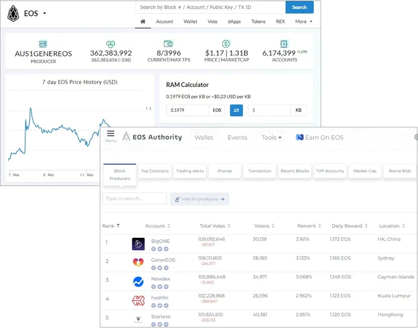Image resolution: width=418 pixels, height=328 pixels.
Task: Open Newdex Telegram icon
Action: click(x=166, y=287)
